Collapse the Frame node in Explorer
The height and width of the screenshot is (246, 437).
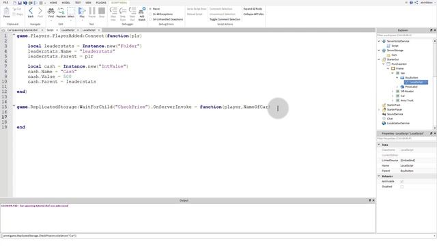pyautogui.click(x=388, y=68)
